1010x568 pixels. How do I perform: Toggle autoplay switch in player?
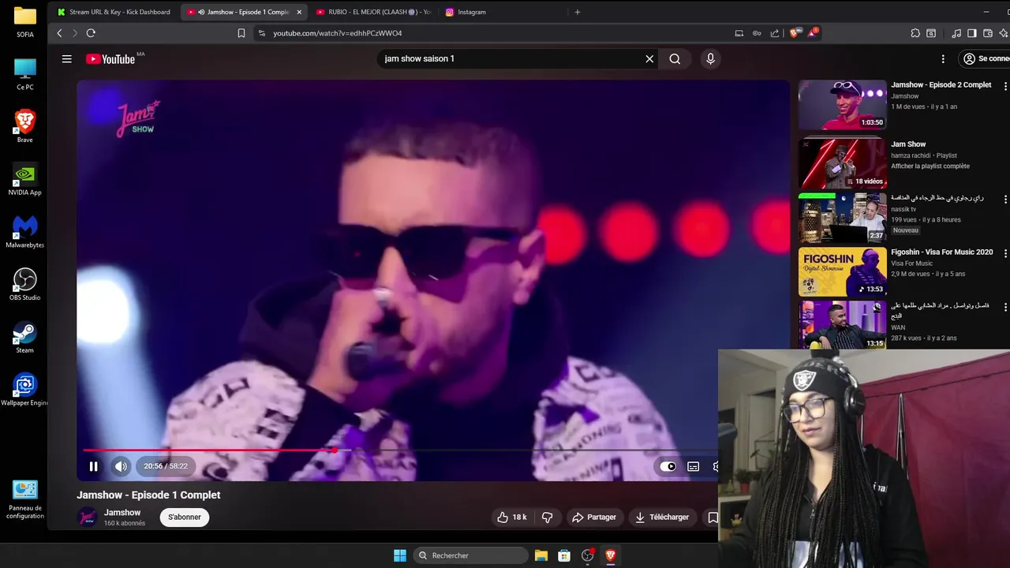[x=668, y=466]
